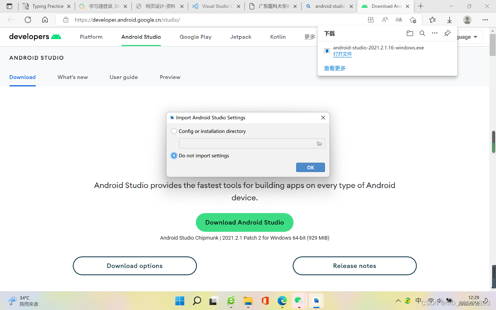The height and width of the screenshot is (310, 496).
Task: Expand the 更多 nav menu
Action: point(310,37)
